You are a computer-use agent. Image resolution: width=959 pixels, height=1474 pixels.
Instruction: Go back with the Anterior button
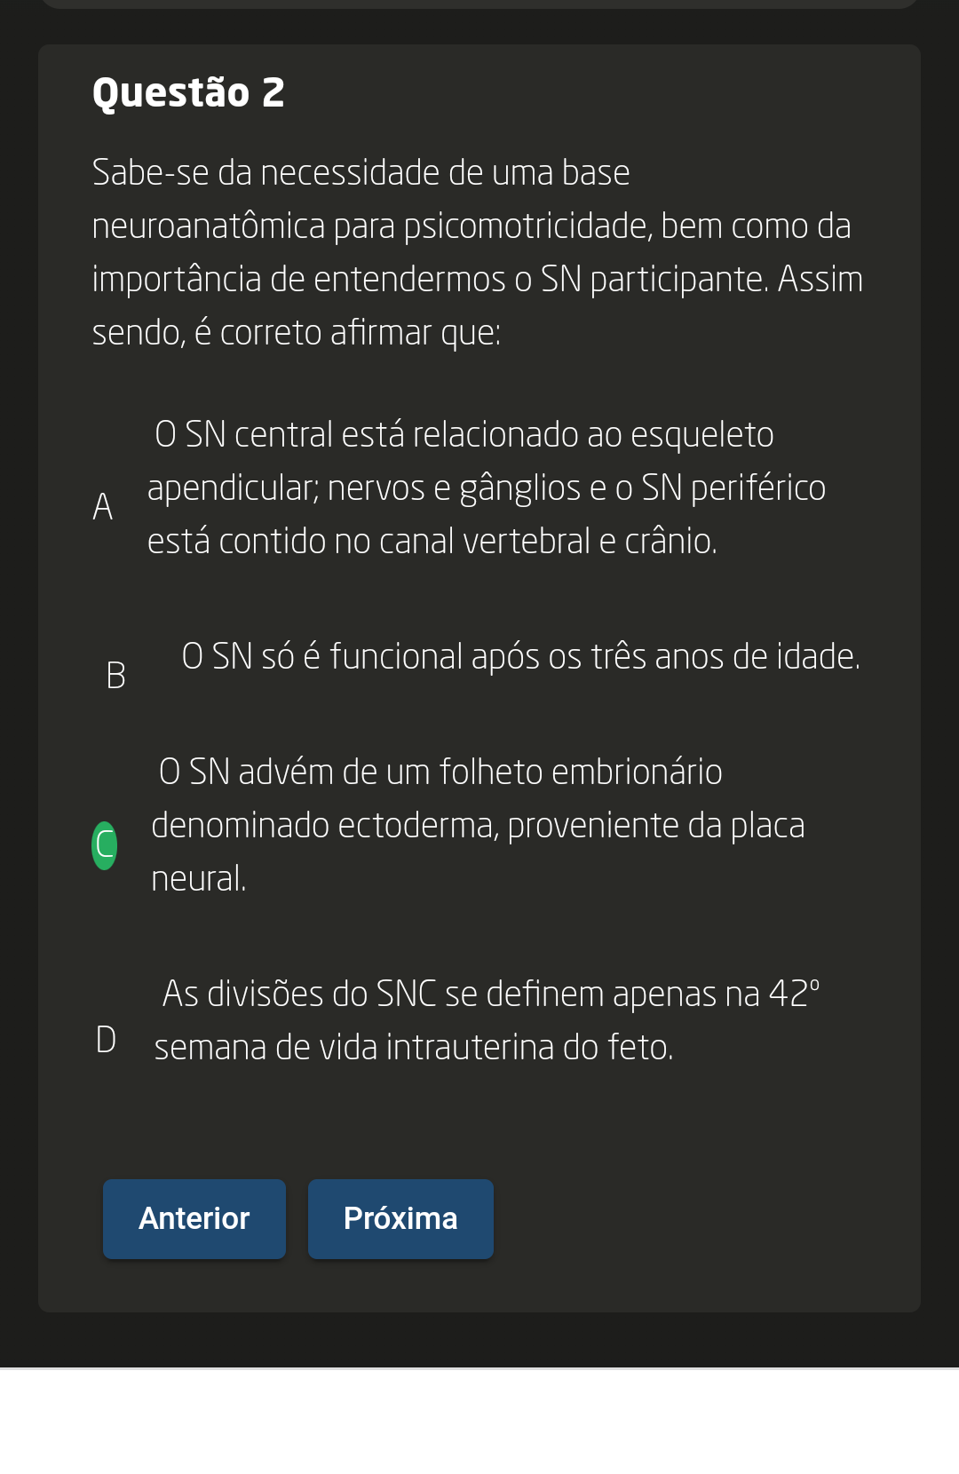coord(194,1218)
